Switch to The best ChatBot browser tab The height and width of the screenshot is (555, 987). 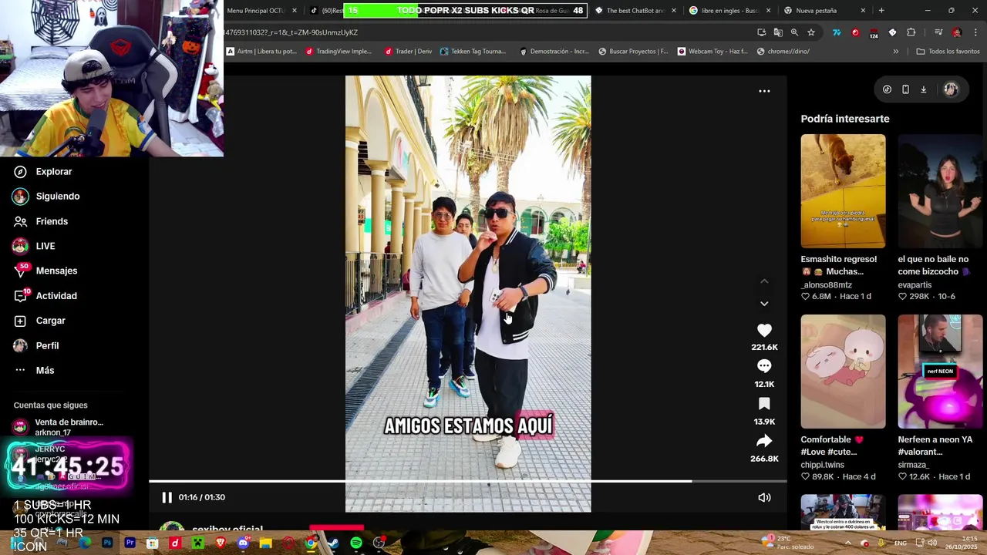[x=635, y=11]
